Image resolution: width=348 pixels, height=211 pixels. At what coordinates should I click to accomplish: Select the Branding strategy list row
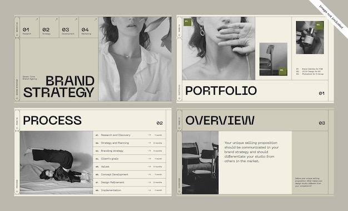point(130,151)
